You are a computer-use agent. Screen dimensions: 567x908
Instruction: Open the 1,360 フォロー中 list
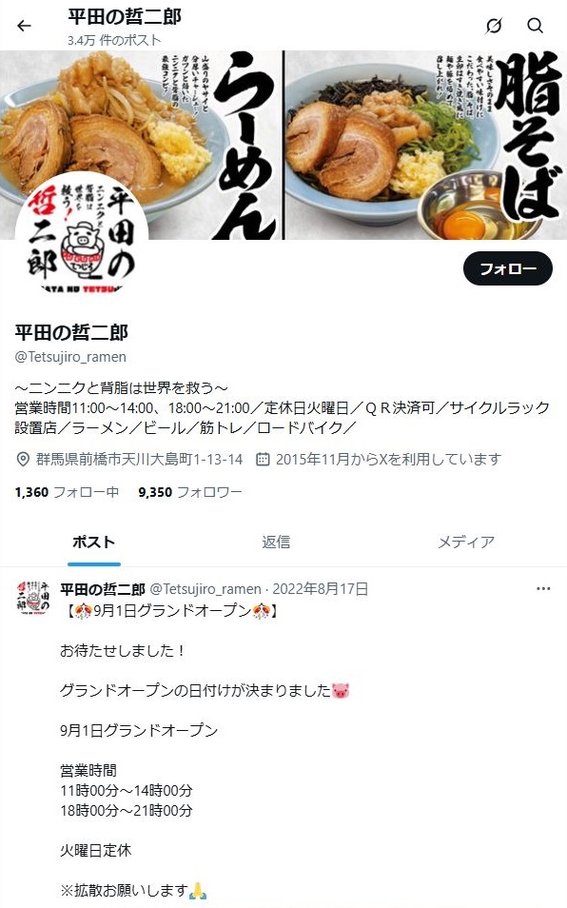(68, 492)
